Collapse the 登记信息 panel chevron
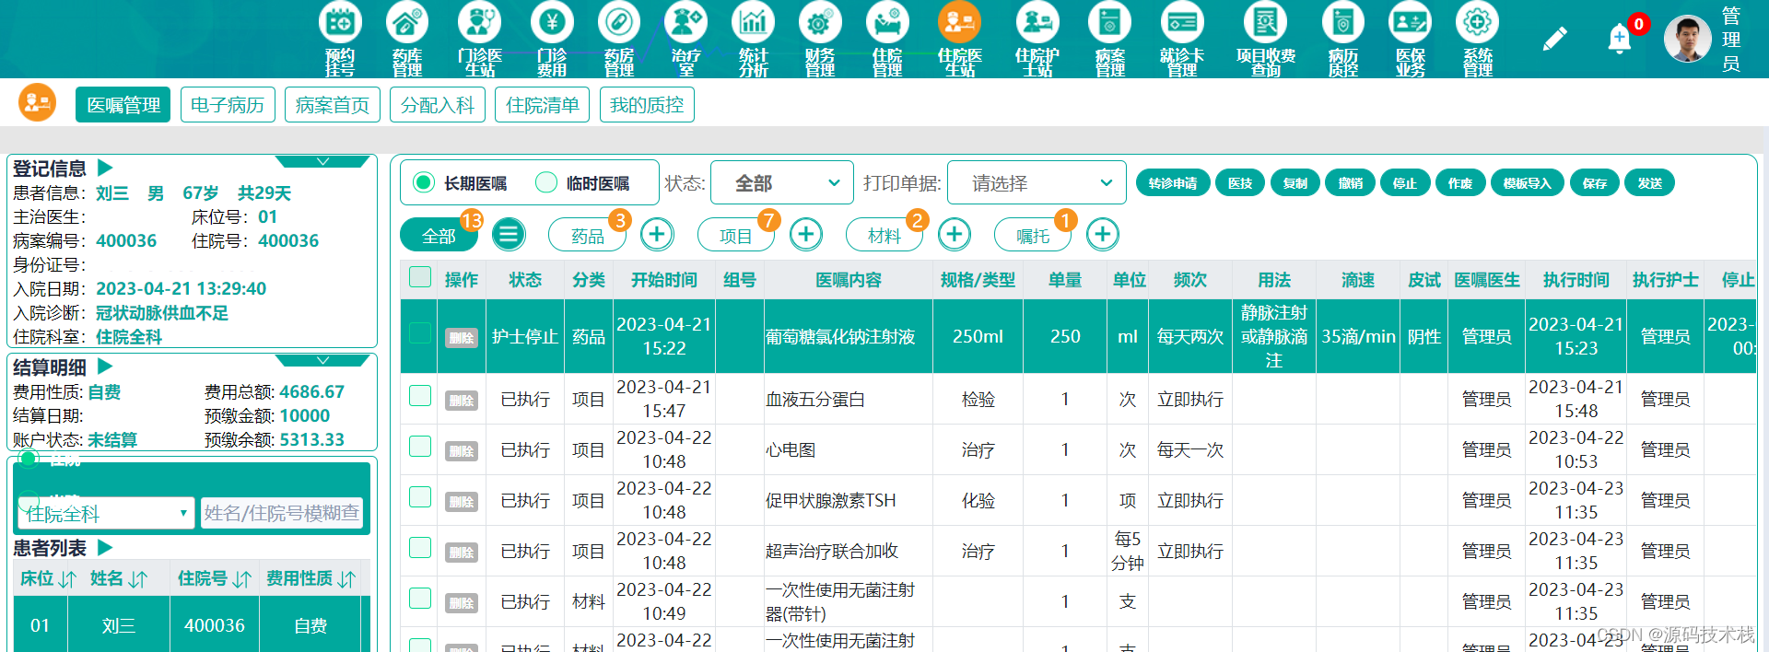This screenshot has height=652, width=1769. (x=322, y=162)
